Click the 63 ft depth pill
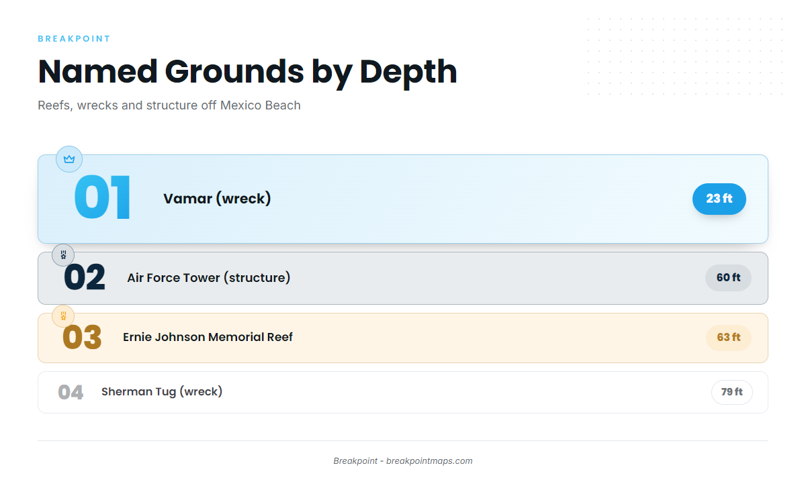This screenshot has height=484, width=806. (x=728, y=338)
